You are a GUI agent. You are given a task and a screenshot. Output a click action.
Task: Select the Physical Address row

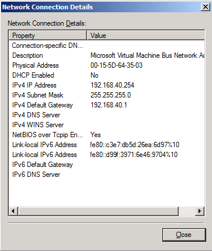[x=107, y=65]
